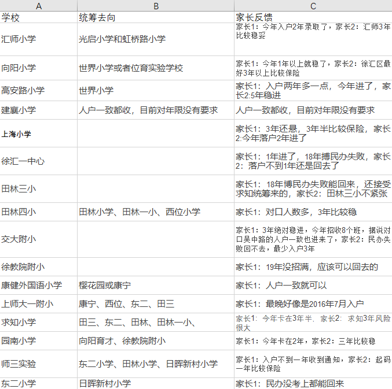Viewport: 392px width, 389px height.
Task: Select the bold cell 上海小学
Action: pyautogui.click(x=38, y=134)
